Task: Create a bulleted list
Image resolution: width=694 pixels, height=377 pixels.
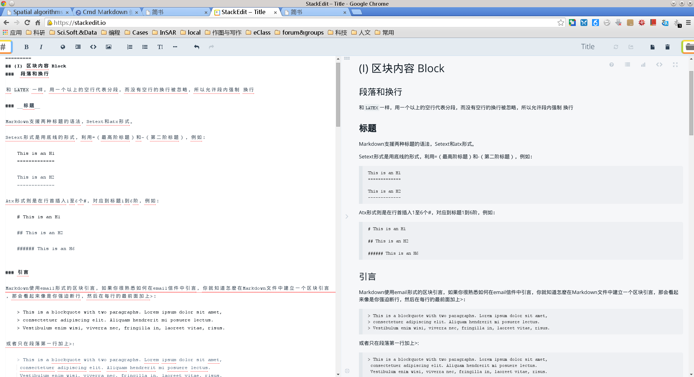Action: point(145,47)
